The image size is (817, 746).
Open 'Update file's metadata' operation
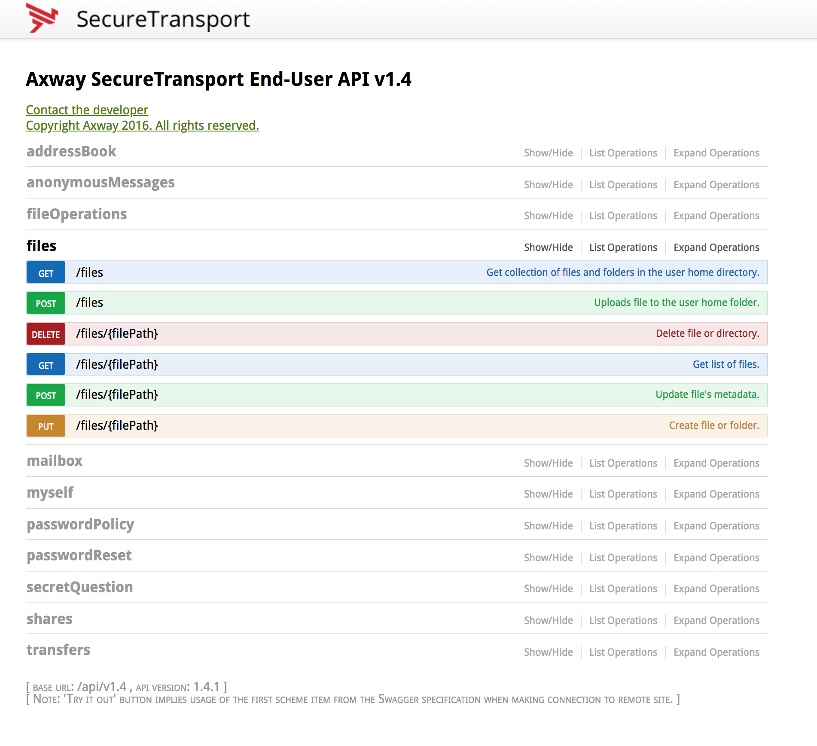(707, 394)
